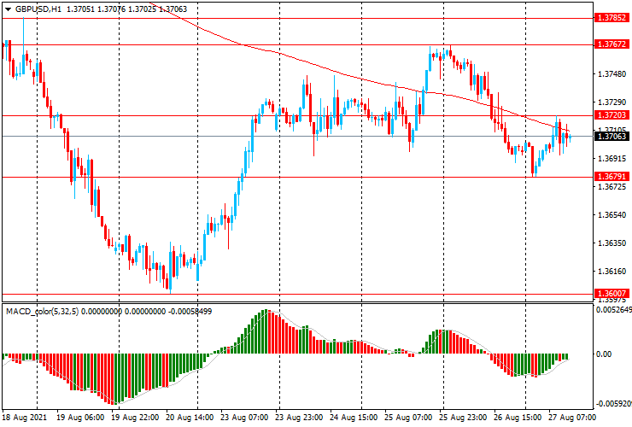Select the 1.37672 red price level label
Screen dimensions: 632x427
point(612,44)
